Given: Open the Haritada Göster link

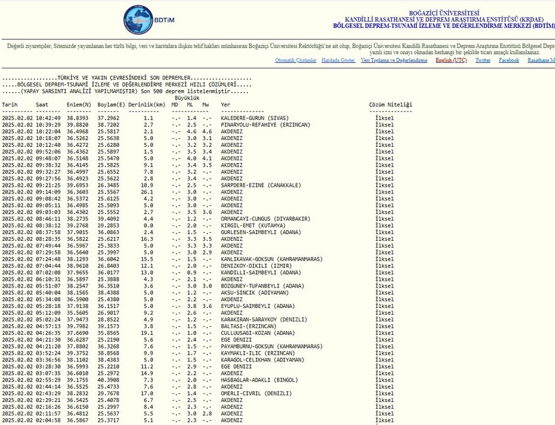Looking at the screenshot, I should [338, 60].
